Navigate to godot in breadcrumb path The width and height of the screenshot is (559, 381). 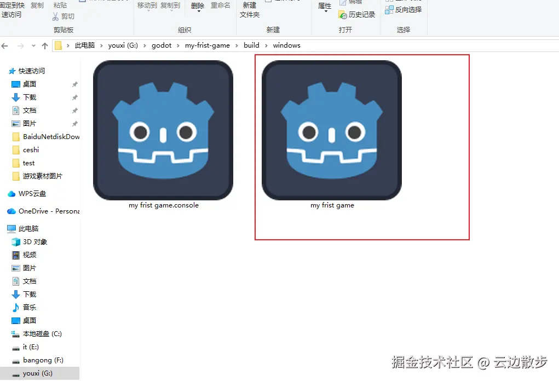click(162, 45)
